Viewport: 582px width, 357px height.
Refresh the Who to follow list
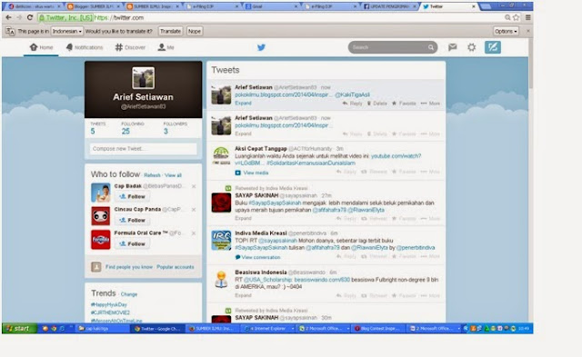[152, 175]
